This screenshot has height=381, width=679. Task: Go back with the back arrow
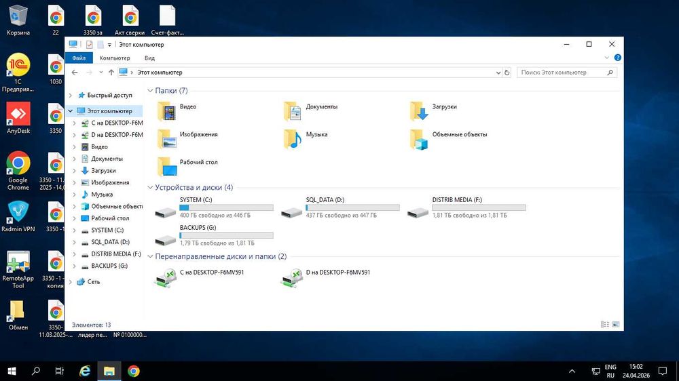point(75,73)
